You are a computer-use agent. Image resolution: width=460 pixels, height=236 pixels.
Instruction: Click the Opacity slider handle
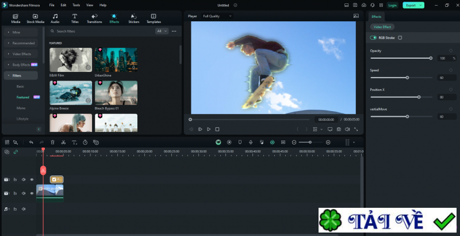[431, 58]
